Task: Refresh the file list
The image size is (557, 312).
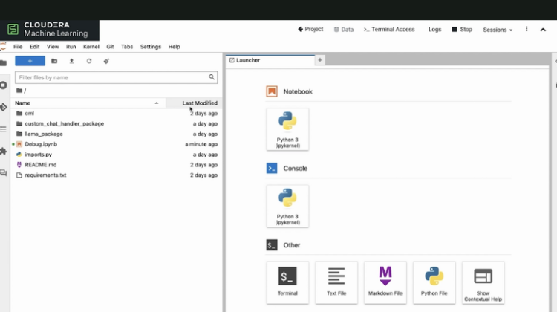Action: click(x=89, y=61)
